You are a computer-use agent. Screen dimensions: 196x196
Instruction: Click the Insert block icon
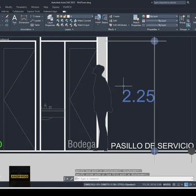tap(98, 19)
